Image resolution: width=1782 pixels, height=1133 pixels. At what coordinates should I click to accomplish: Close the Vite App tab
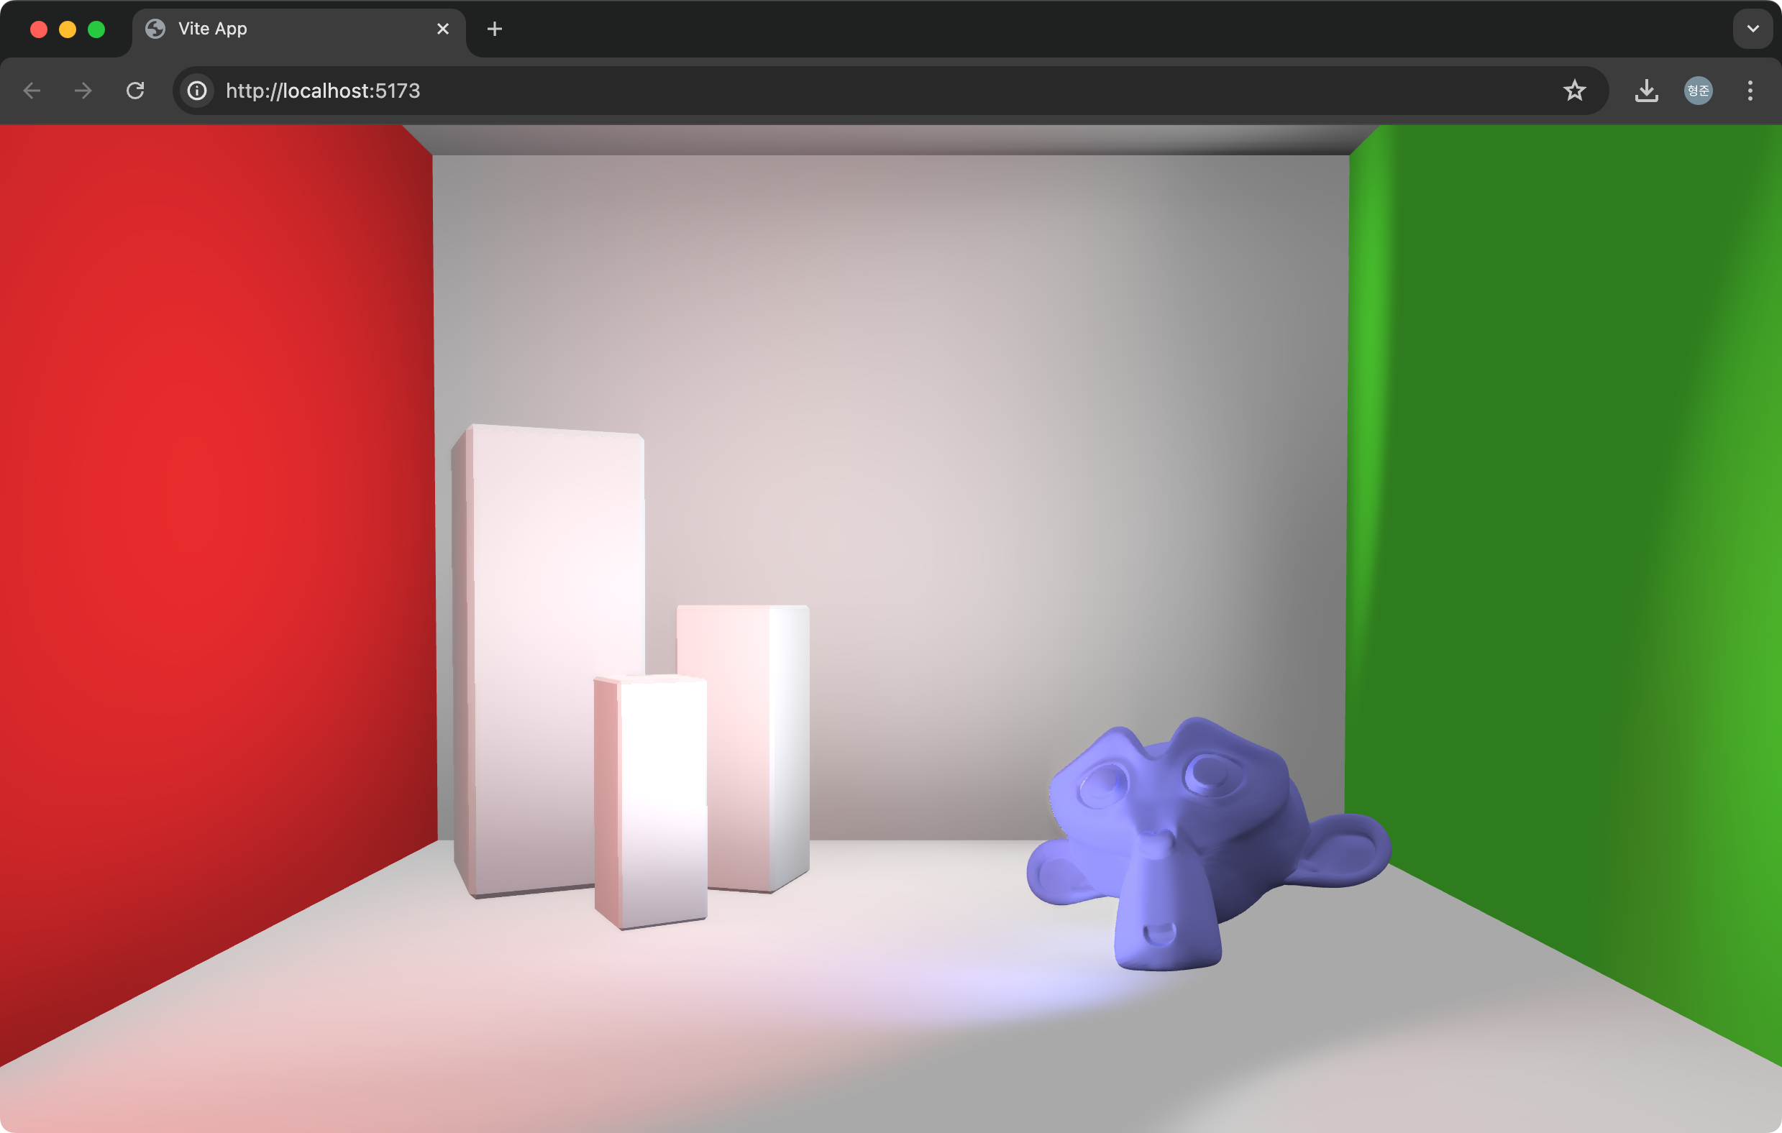(442, 29)
